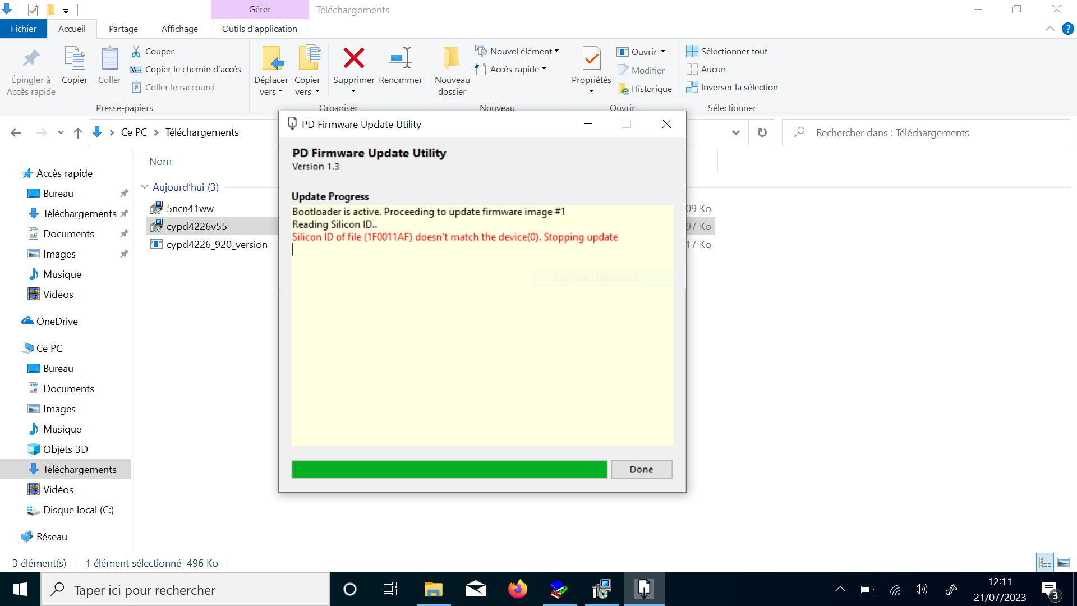The width and height of the screenshot is (1077, 606).
Task: Click the green update progress bar
Action: (449, 469)
